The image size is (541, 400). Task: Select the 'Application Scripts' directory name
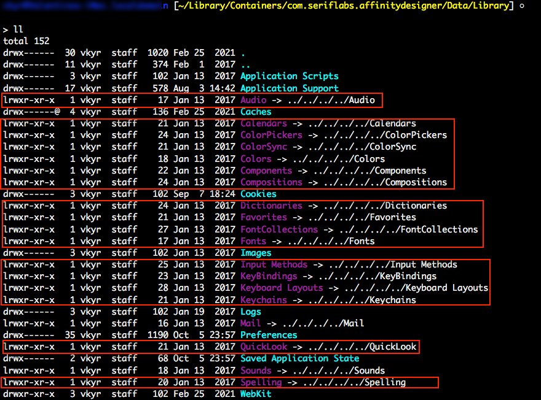pyautogui.click(x=290, y=76)
